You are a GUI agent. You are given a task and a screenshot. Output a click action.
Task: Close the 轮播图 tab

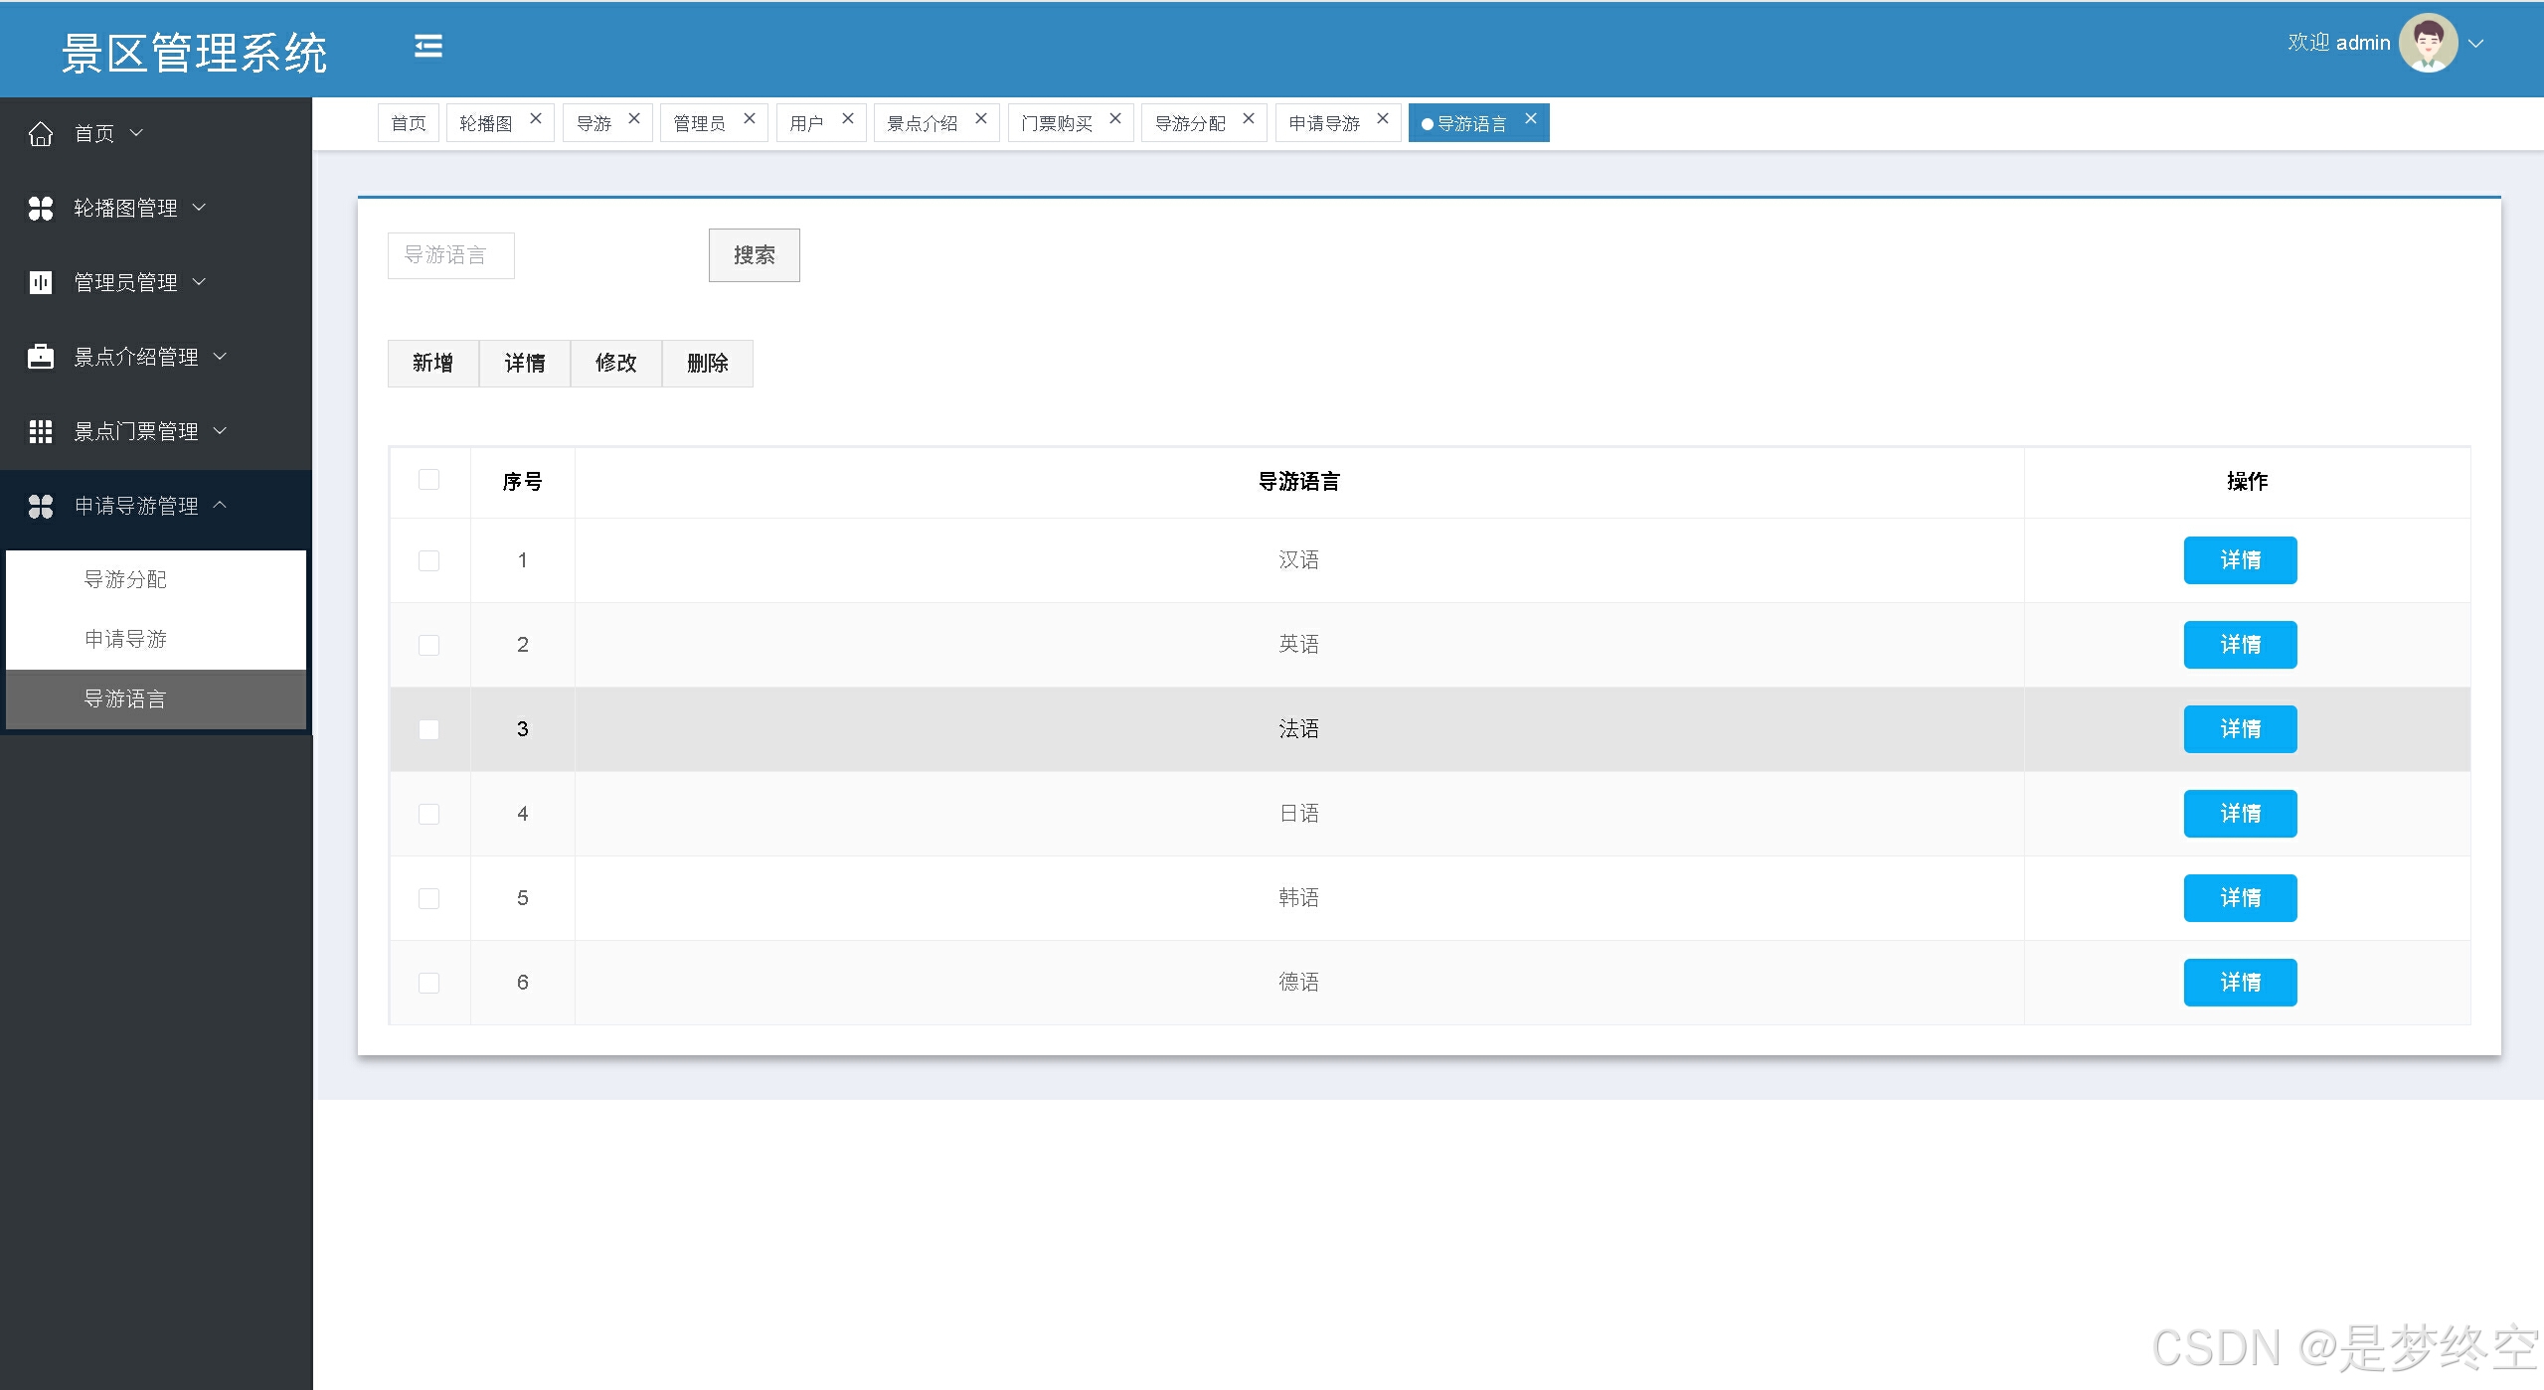click(536, 119)
